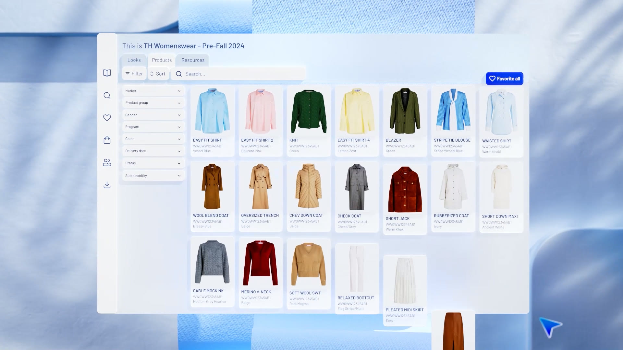The image size is (623, 350).
Task: Open the shopping bag icon in sidebar
Action: click(x=107, y=140)
